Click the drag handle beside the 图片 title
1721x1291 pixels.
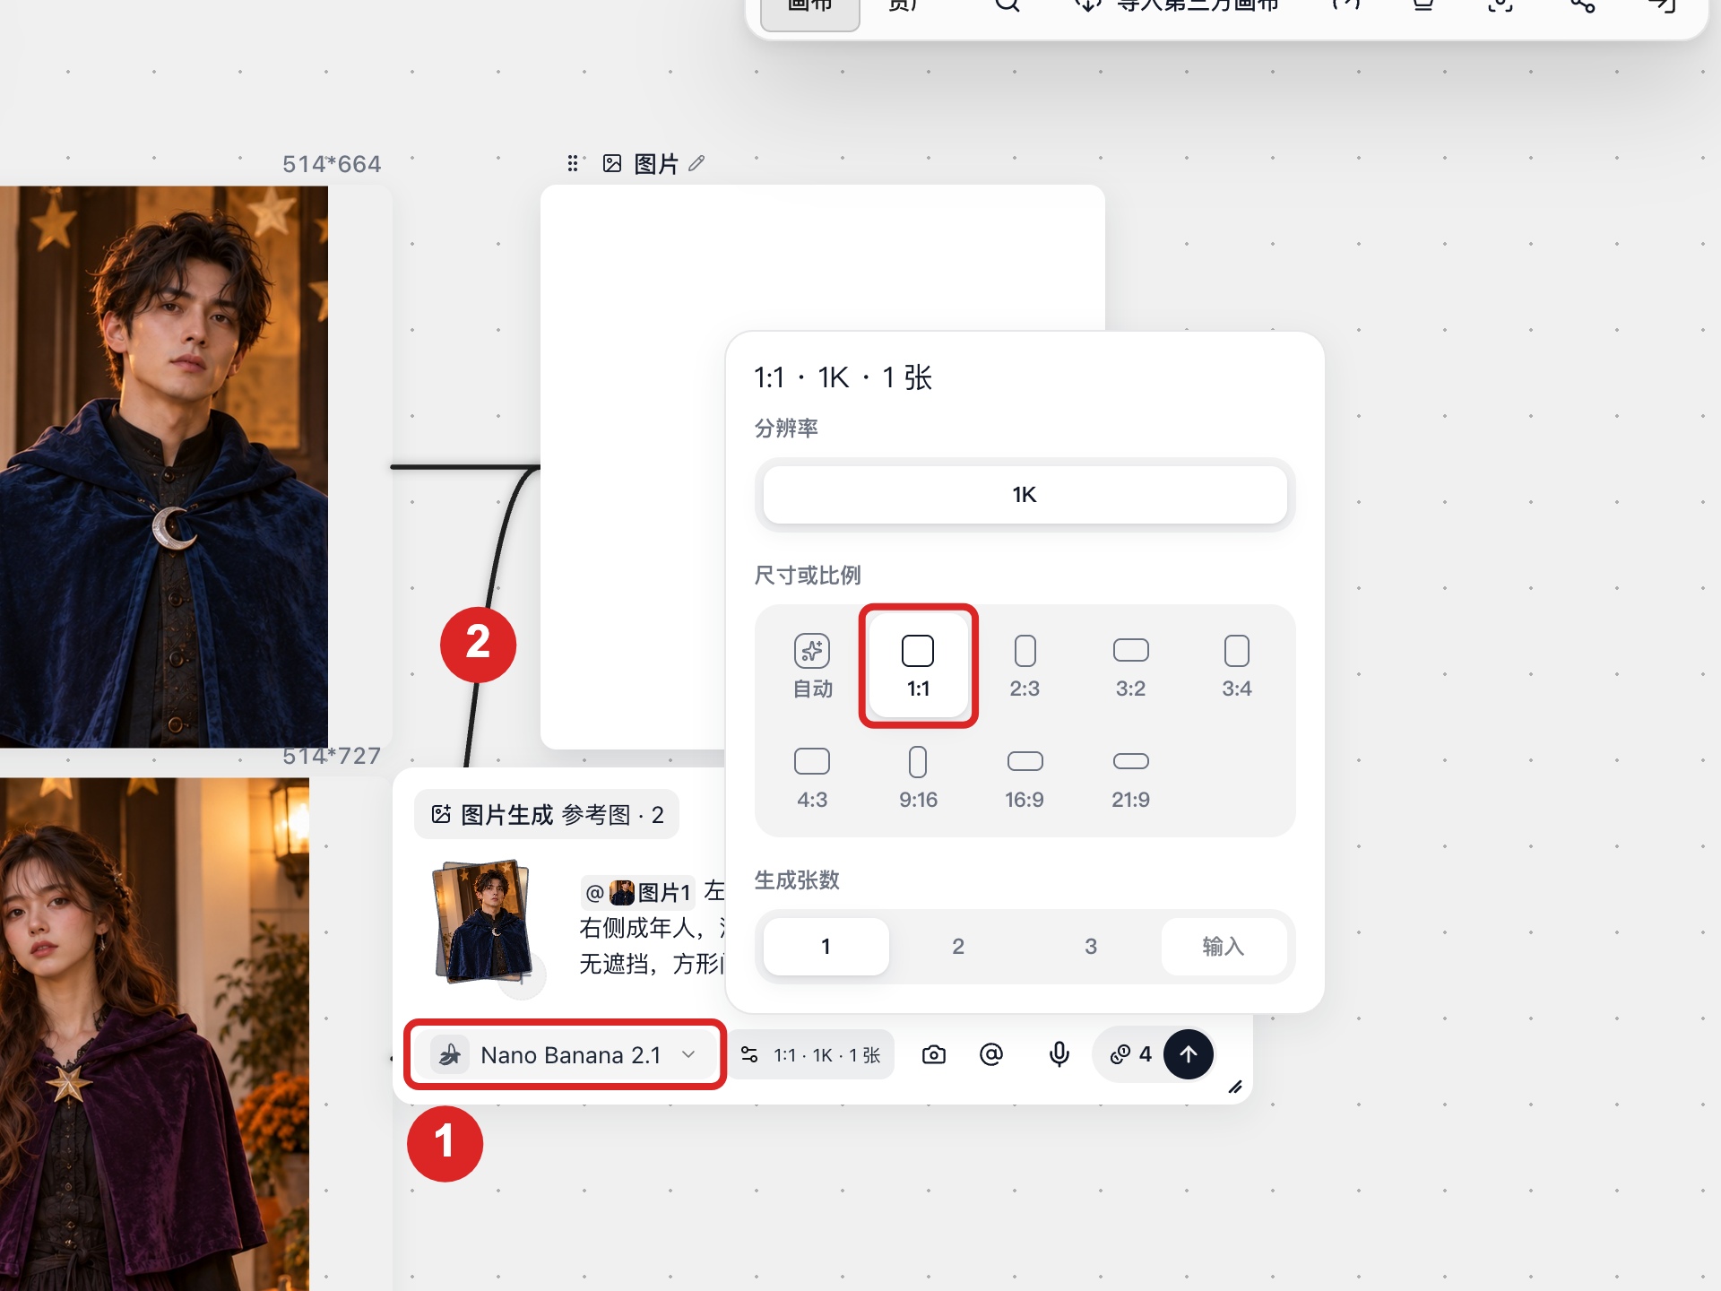(x=573, y=163)
